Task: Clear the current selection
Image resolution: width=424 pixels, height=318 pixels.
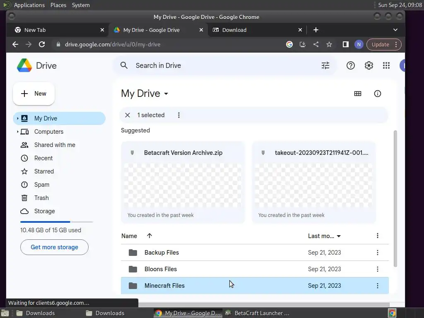Action: pyautogui.click(x=128, y=115)
